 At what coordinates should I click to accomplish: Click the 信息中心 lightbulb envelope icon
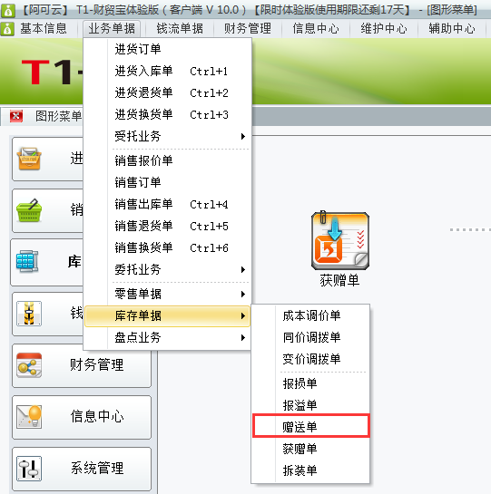point(29,416)
